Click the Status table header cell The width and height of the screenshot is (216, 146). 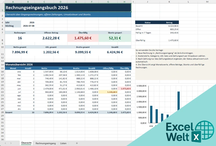(148, 22)
